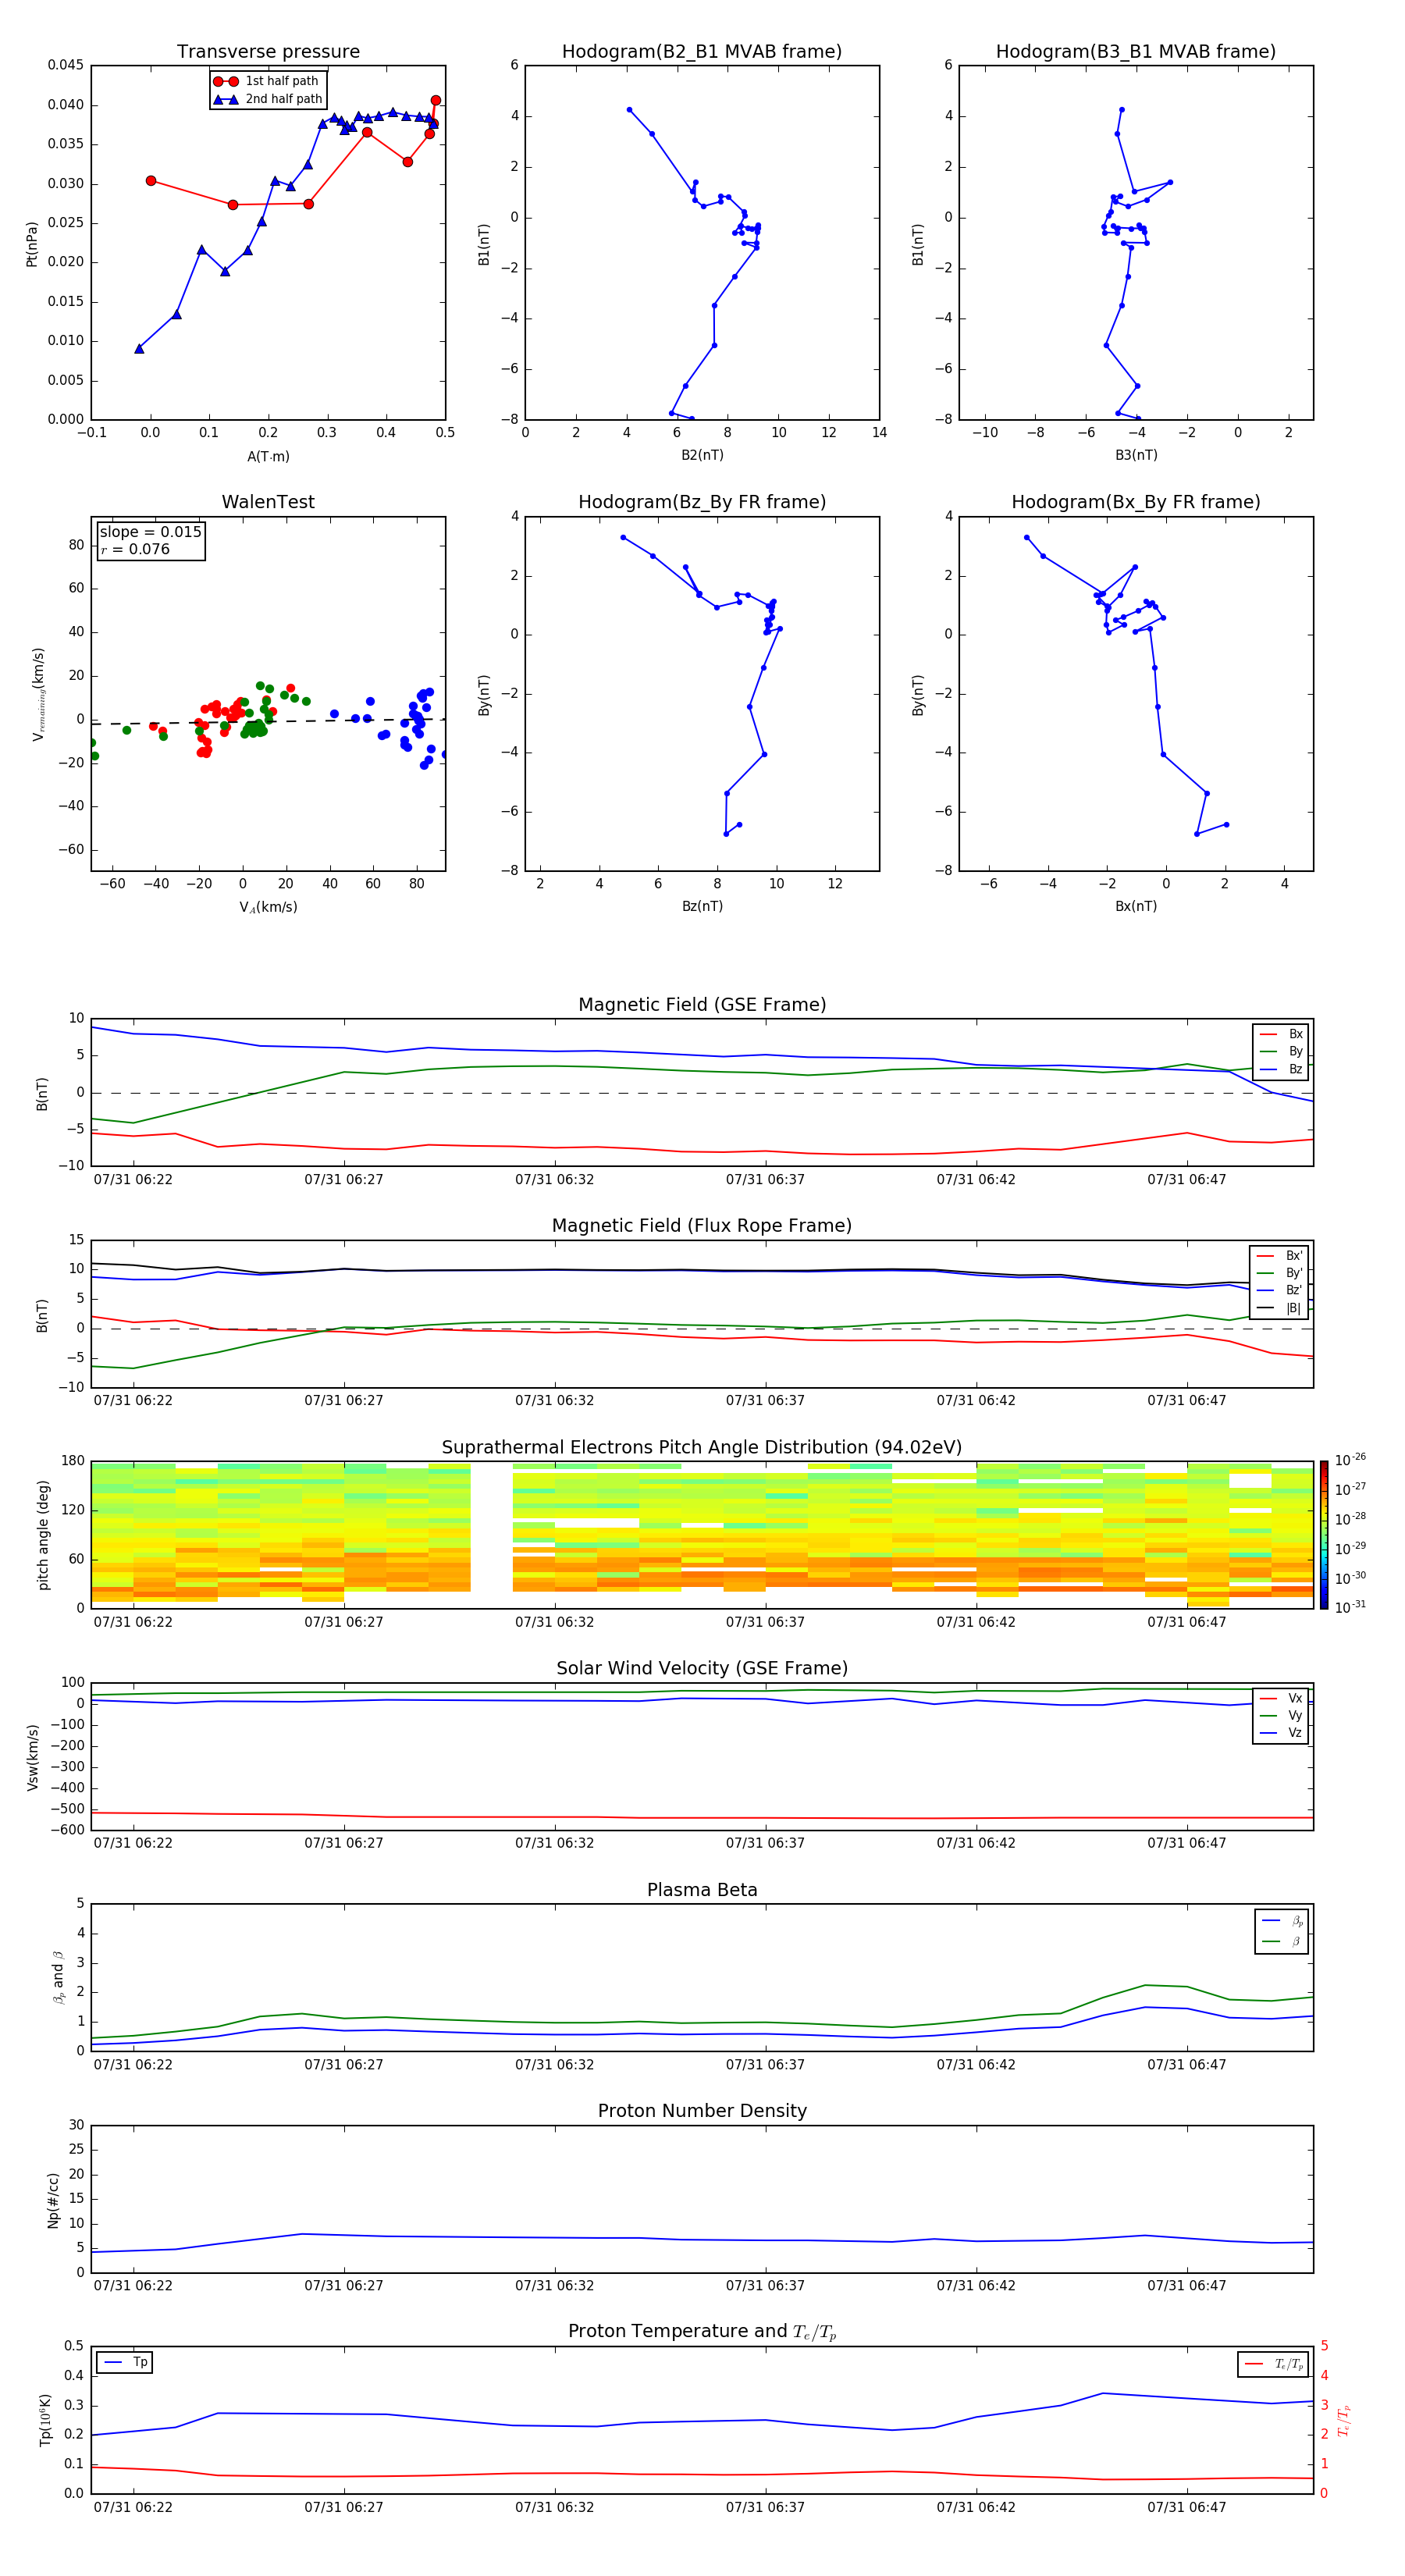Click the 'B2(nT)' axis label
1405x2576 pixels.
pos(702,455)
